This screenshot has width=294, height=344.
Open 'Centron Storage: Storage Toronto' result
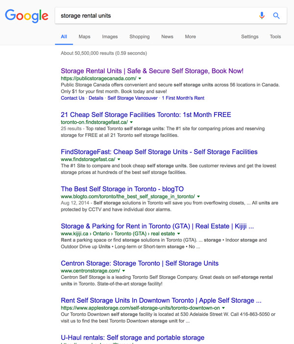pyautogui.click(x=140, y=263)
